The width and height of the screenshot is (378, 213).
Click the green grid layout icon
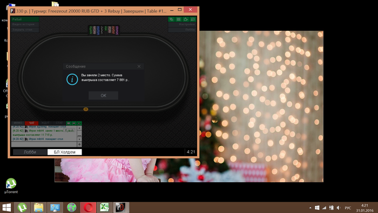point(179,19)
